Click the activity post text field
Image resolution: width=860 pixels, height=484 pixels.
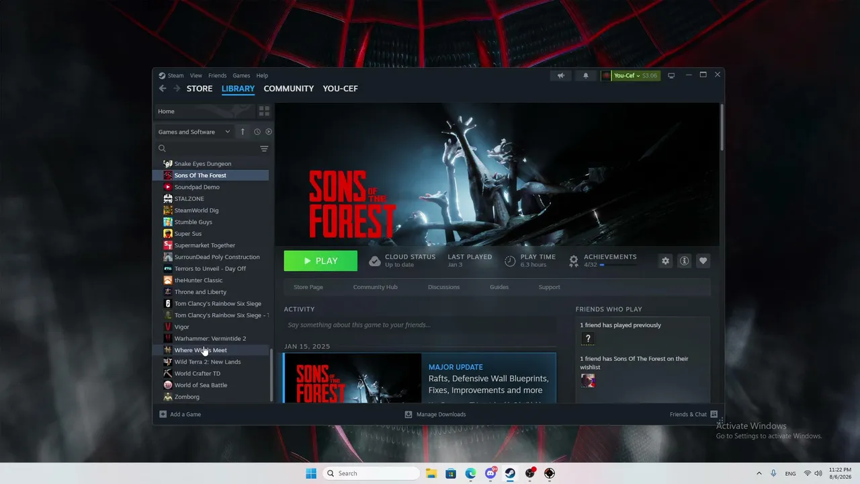(420, 325)
